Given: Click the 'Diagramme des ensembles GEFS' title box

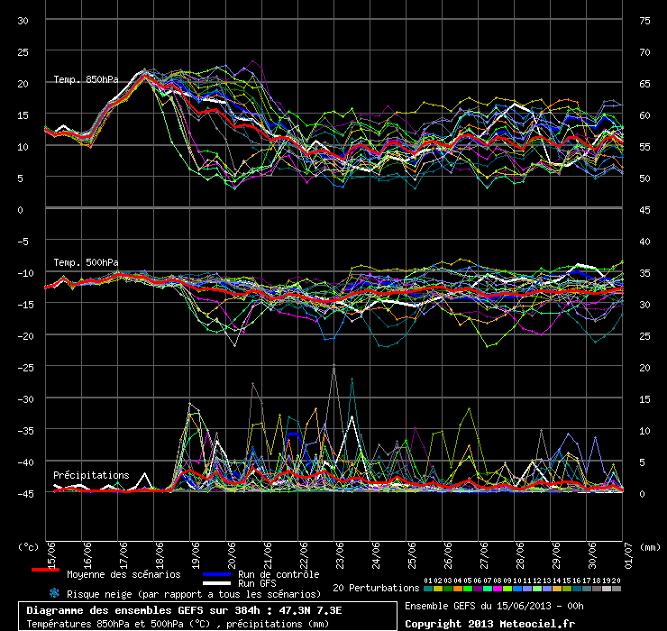Looking at the screenshot, I should (206, 617).
